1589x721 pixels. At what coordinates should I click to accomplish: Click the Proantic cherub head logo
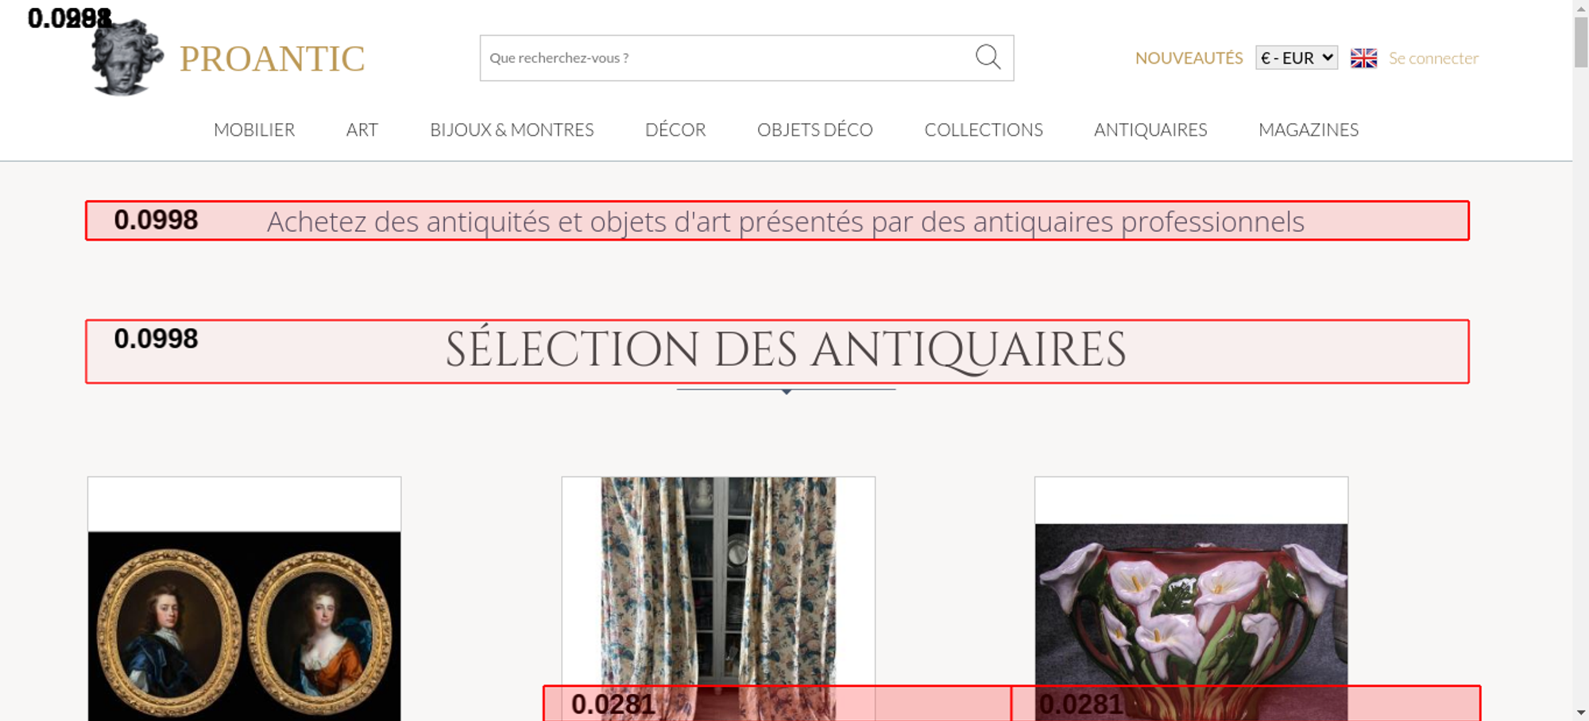(126, 59)
